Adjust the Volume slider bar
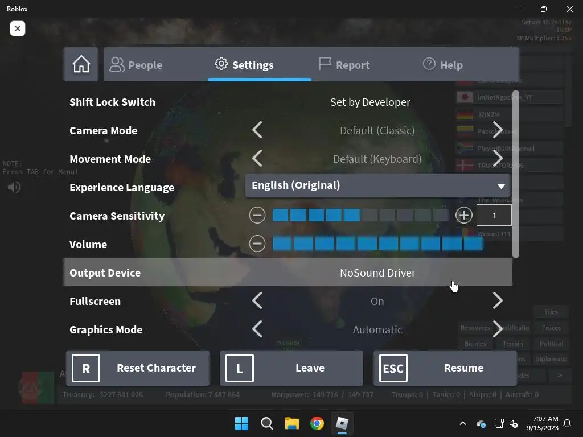The image size is (583, 437). click(x=377, y=244)
